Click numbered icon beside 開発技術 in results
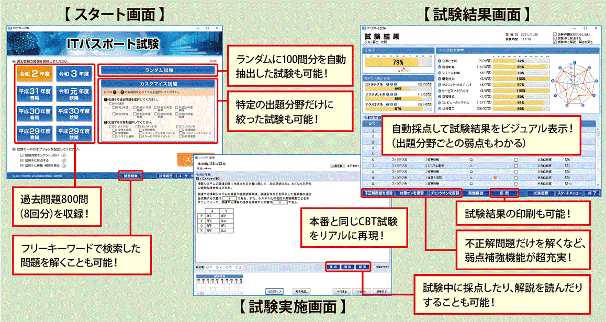This screenshot has height=322, width=606. pyautogui.click(x=440, y=78)
